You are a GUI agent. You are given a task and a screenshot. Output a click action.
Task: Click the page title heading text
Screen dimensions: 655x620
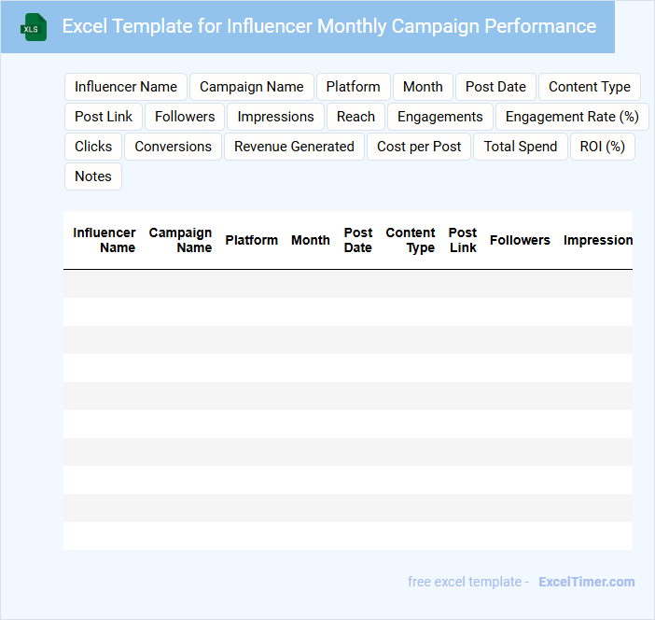coord(329,26)
